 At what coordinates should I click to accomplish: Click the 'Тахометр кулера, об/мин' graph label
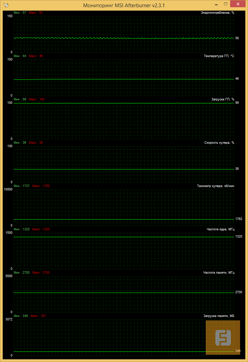pos(216,186)
